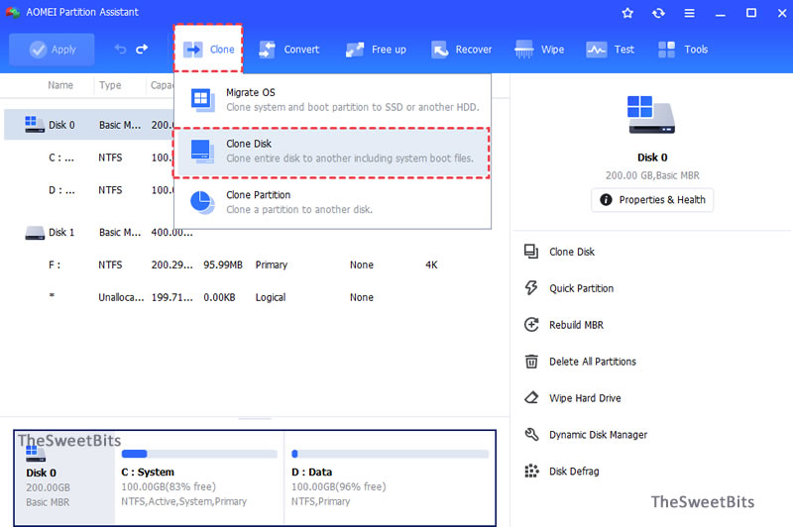Open Dynamic Disk Manager
The width and height of the screenshot is (793, 527).
click(598, 435)
